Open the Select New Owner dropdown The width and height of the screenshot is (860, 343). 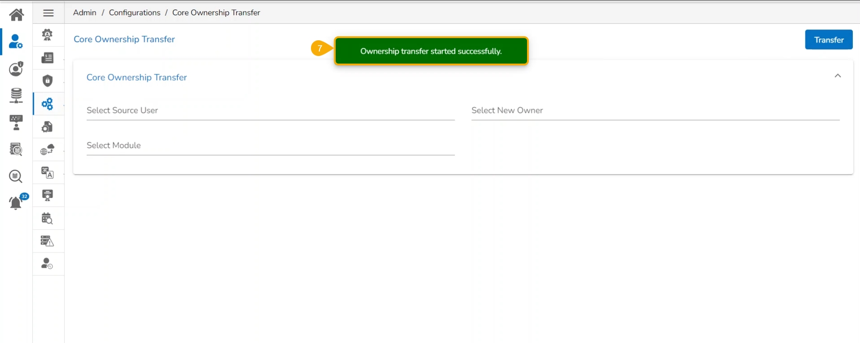click(x=656, y=111)
